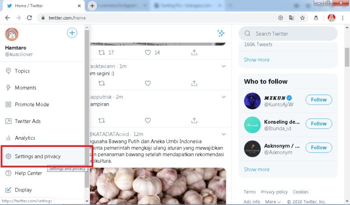This screenshot has width=350, height=205.
Task: Open Twitter Ads menu entry
Action: click(42, 121)
